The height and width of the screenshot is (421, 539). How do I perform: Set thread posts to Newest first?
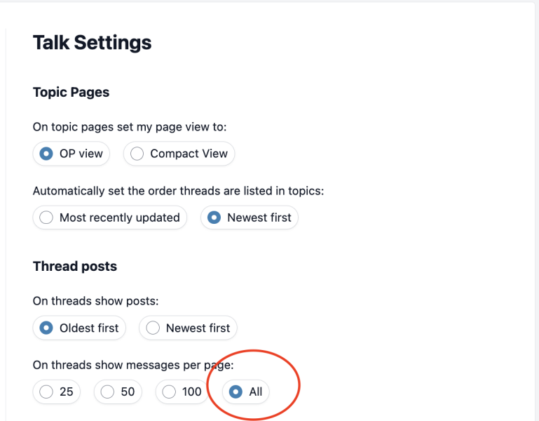(x=153, y=328)
